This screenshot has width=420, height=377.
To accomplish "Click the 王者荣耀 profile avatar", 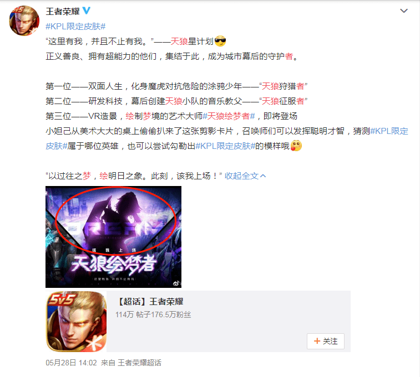I will tap(24, 20).
